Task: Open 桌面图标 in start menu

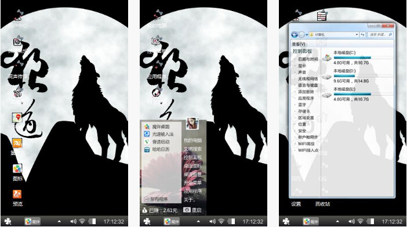Action: (x=192, y=166)
